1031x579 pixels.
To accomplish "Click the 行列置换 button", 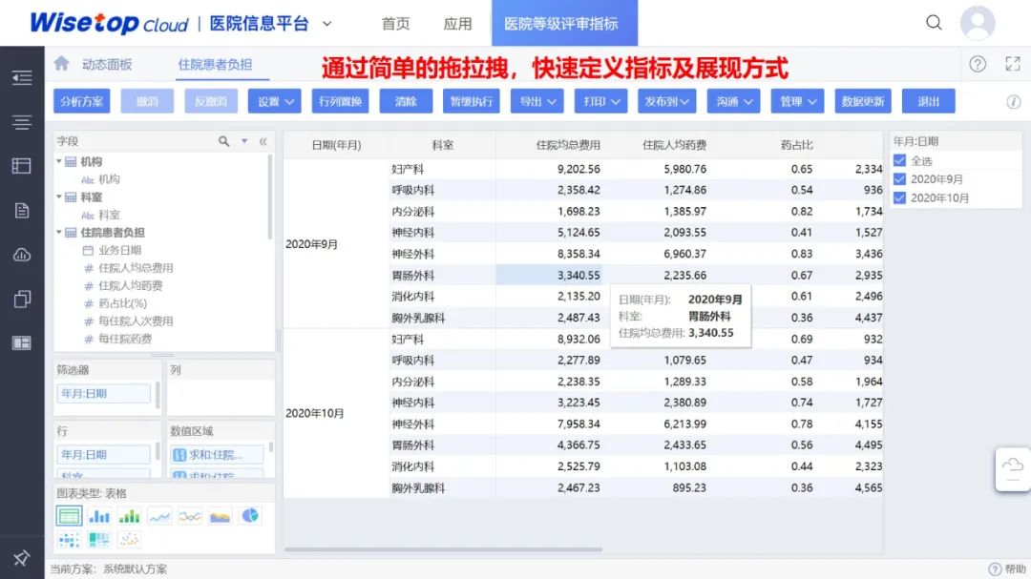I will coord(340,101).
